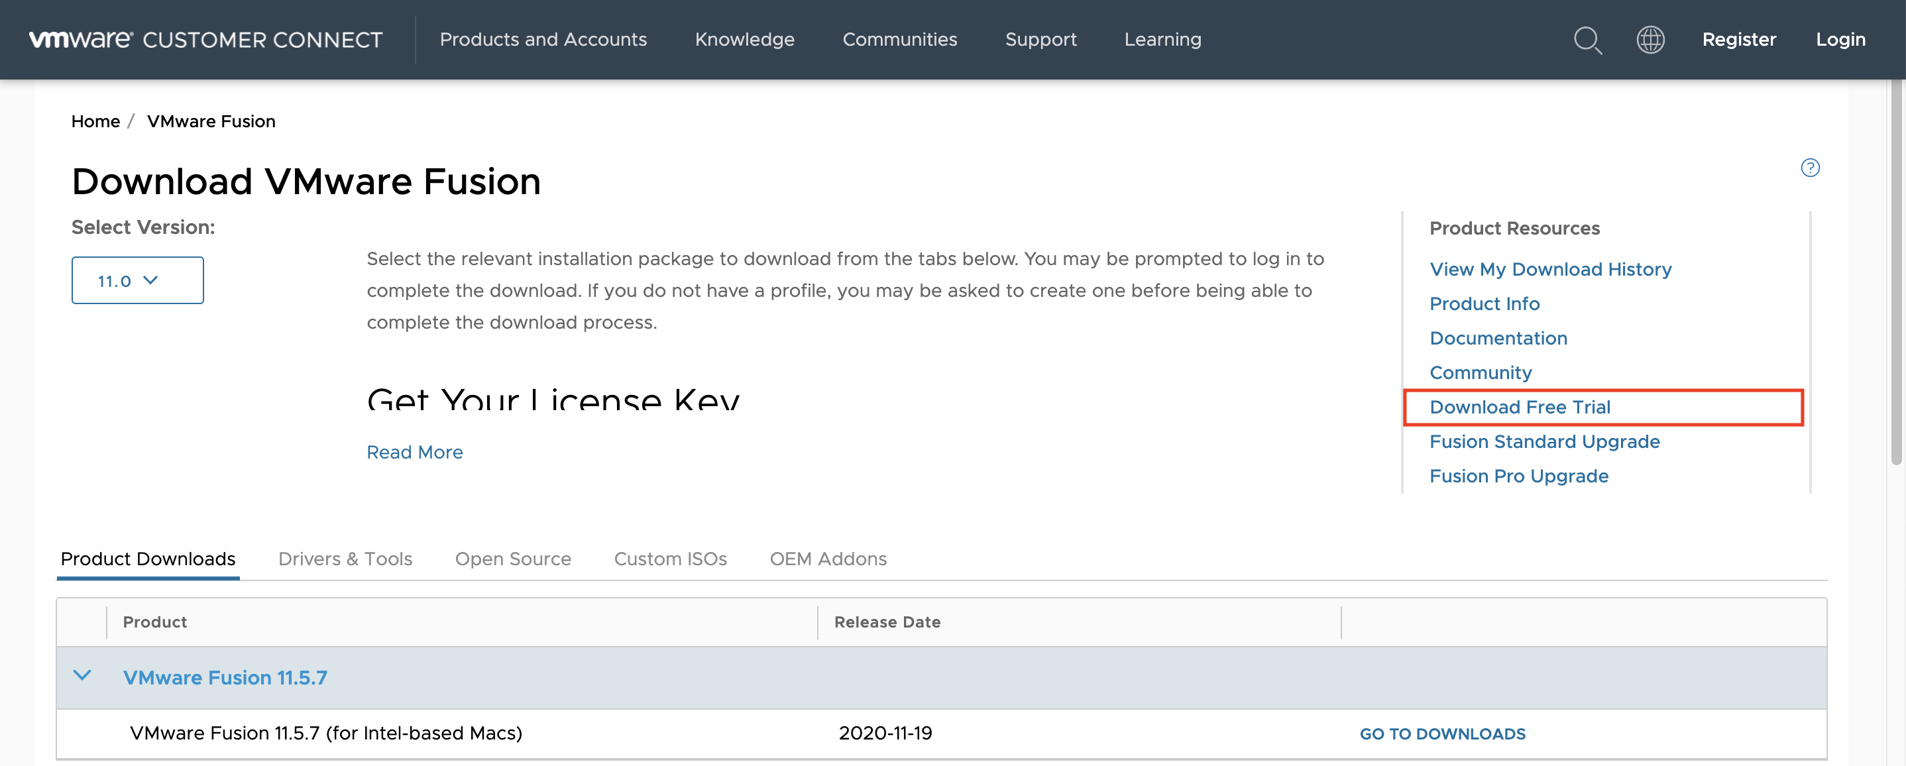The width and height of the screenshot is (1906, 766).
Task: Open the Product Info link
Action: [x=1485, y=304]
